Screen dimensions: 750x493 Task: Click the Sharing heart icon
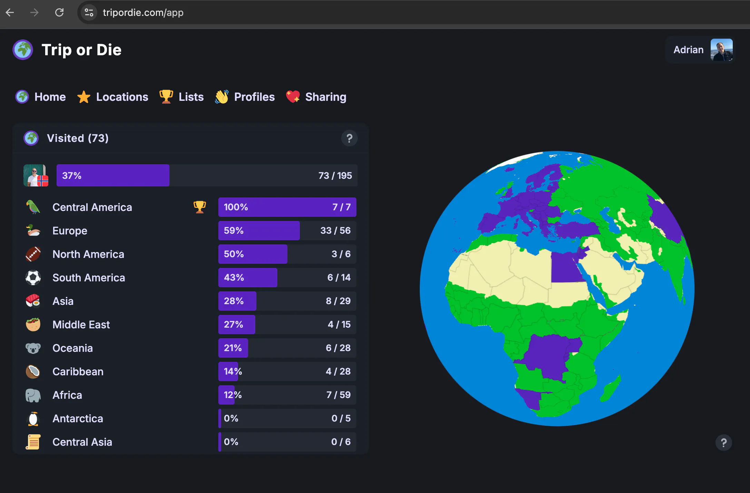coord(293,97)
